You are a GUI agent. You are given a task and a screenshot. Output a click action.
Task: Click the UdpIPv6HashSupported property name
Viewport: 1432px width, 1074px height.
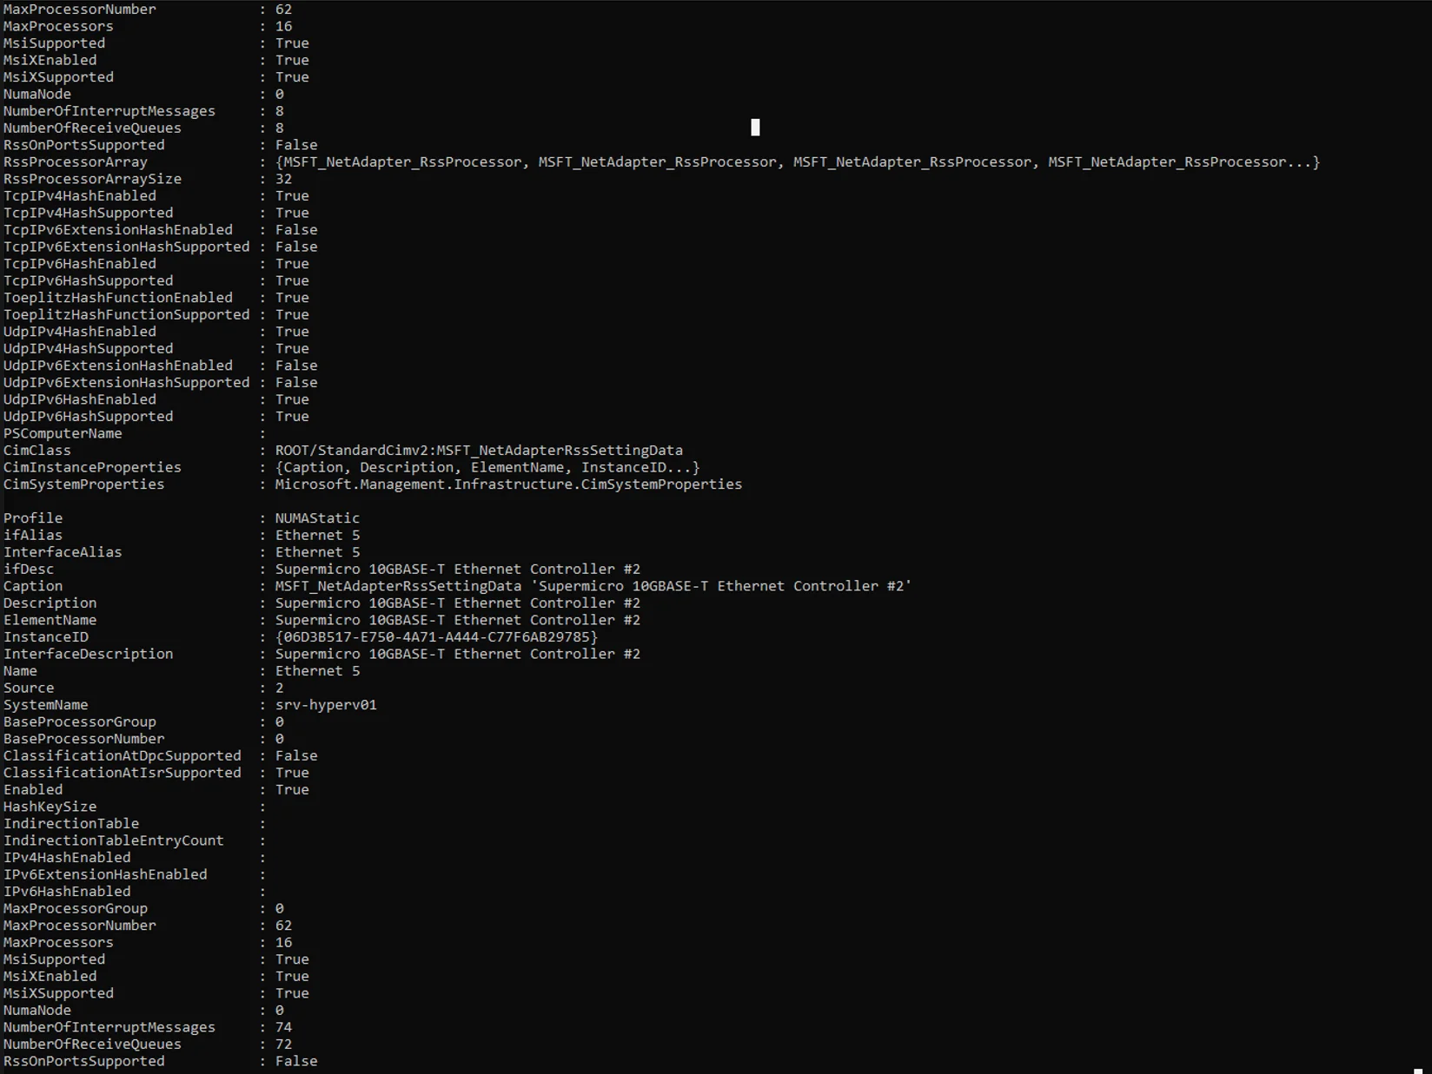89,416
